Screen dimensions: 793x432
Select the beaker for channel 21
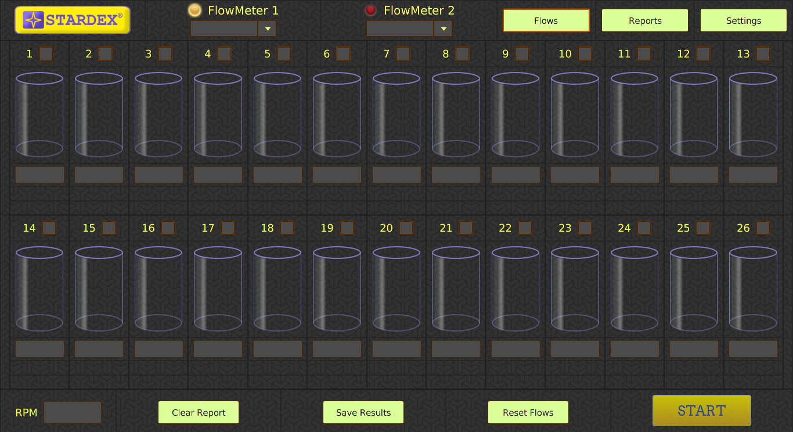point(456,289)
